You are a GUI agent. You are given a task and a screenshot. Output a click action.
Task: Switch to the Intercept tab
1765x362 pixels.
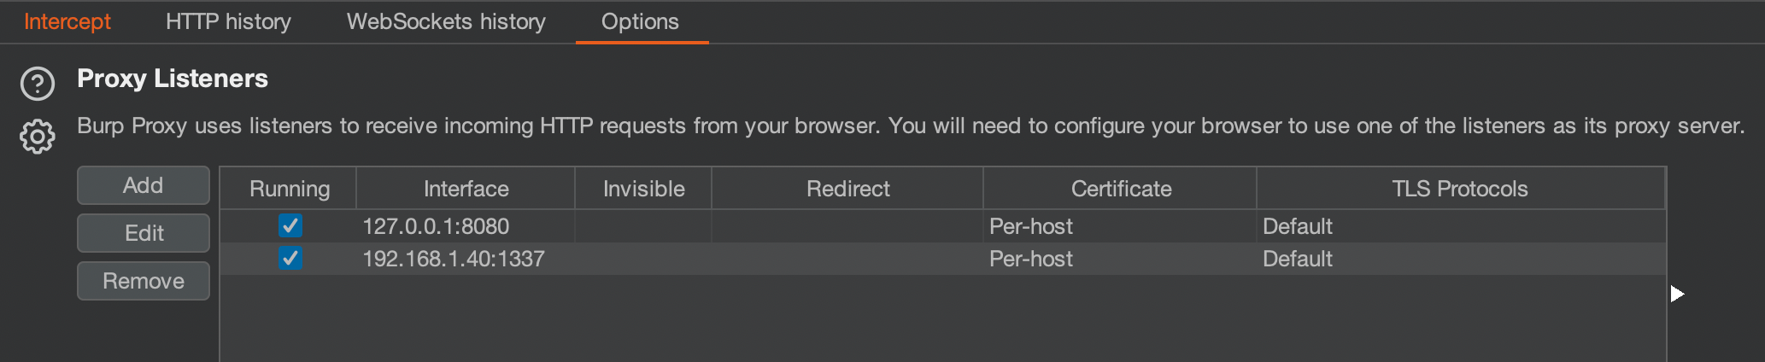coord(67,21)
